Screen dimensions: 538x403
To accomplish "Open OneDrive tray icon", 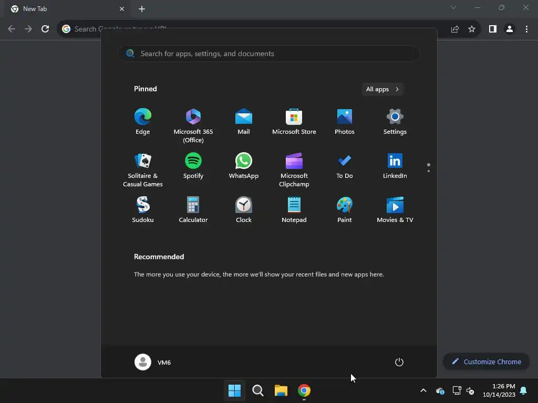I will (x=440, y=390).
